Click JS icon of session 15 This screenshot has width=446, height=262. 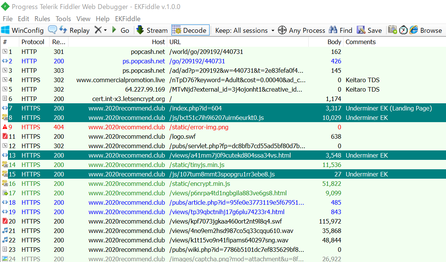coord(5,174)
